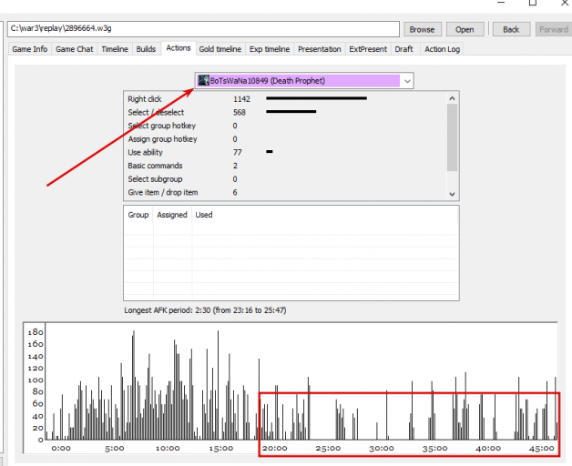Click the 77 use ability count
The image size is (572, 466).
pyautogui.click(x=238, y=152)
